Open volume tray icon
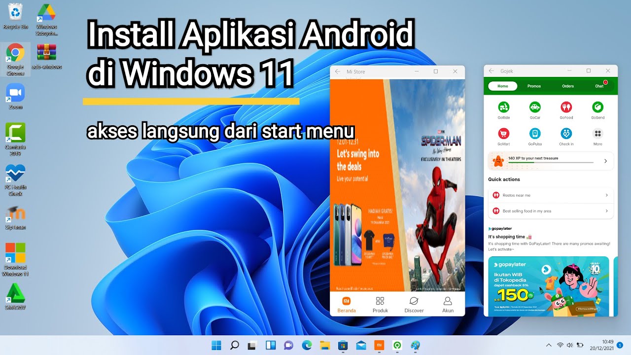 coord(570,345)
